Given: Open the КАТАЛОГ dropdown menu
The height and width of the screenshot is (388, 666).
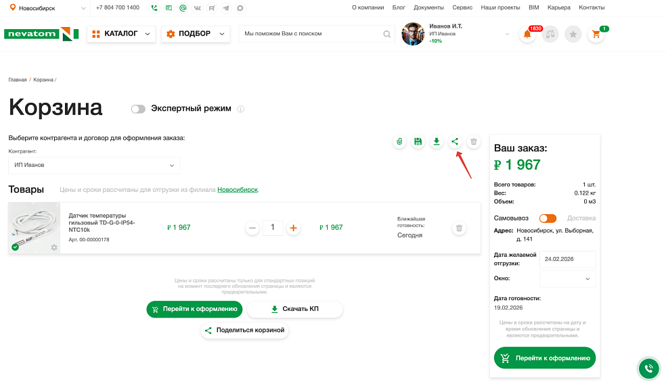Looking at the screenshot, I should (121, 34).
